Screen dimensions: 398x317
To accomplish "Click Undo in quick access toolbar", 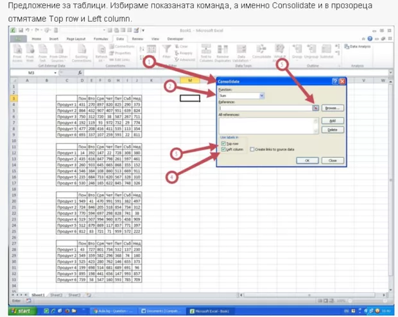I will (x=27, y=30).
